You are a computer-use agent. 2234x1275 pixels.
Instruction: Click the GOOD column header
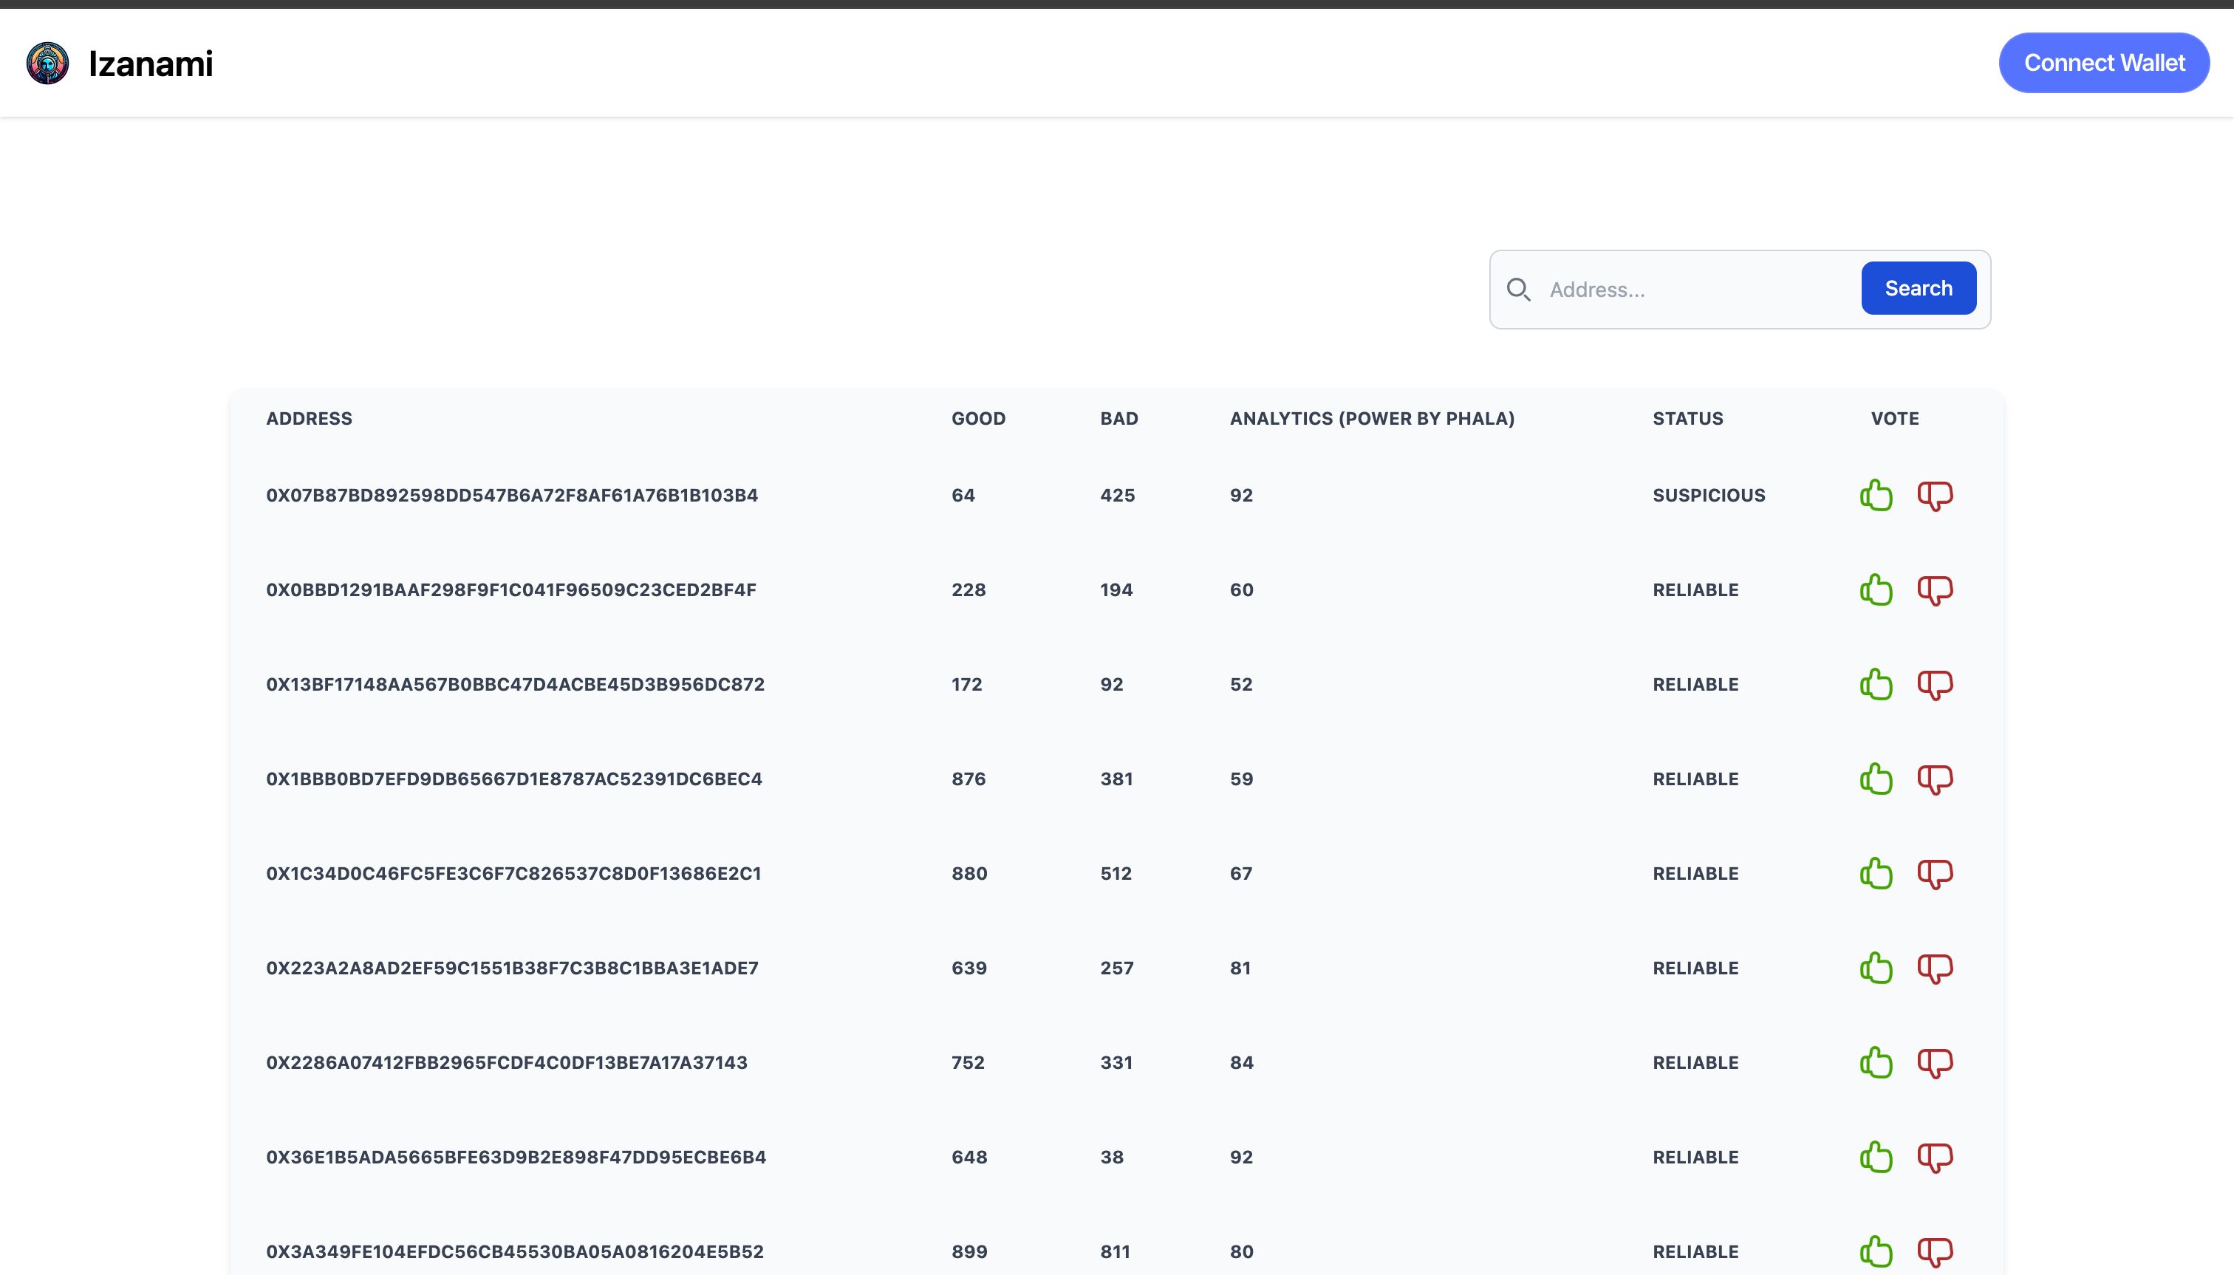click(978, 419)
